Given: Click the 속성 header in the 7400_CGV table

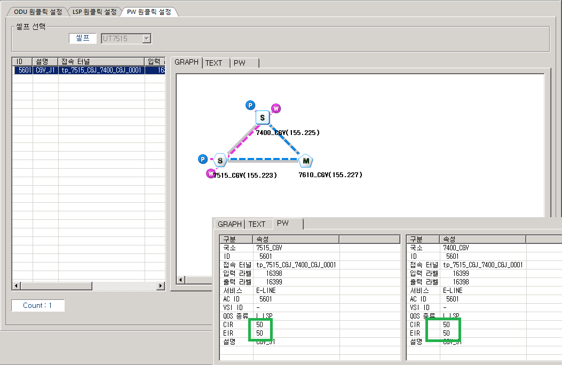Looking at the screenshot, I should (x=483, y=239).
